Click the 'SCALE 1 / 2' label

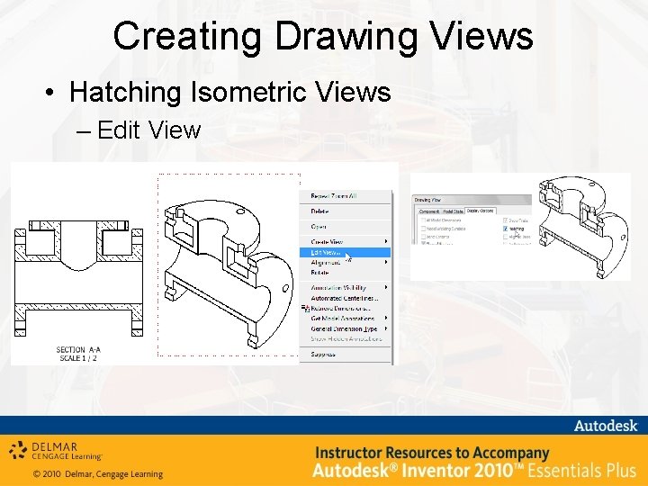pyautogui.click(x=78, y=358)
